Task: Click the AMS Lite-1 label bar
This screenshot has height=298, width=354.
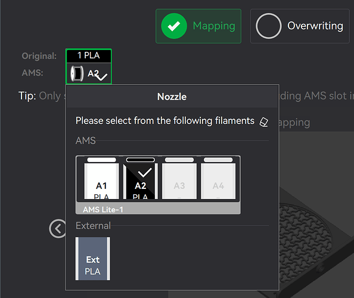Action: [x=158, y=209]
